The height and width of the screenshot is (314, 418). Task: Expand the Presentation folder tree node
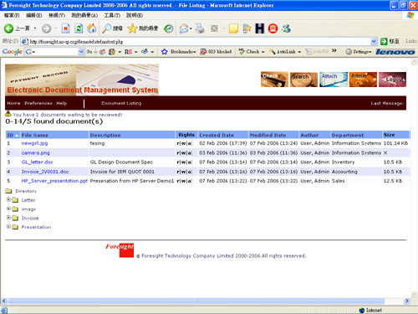[8, 227]
